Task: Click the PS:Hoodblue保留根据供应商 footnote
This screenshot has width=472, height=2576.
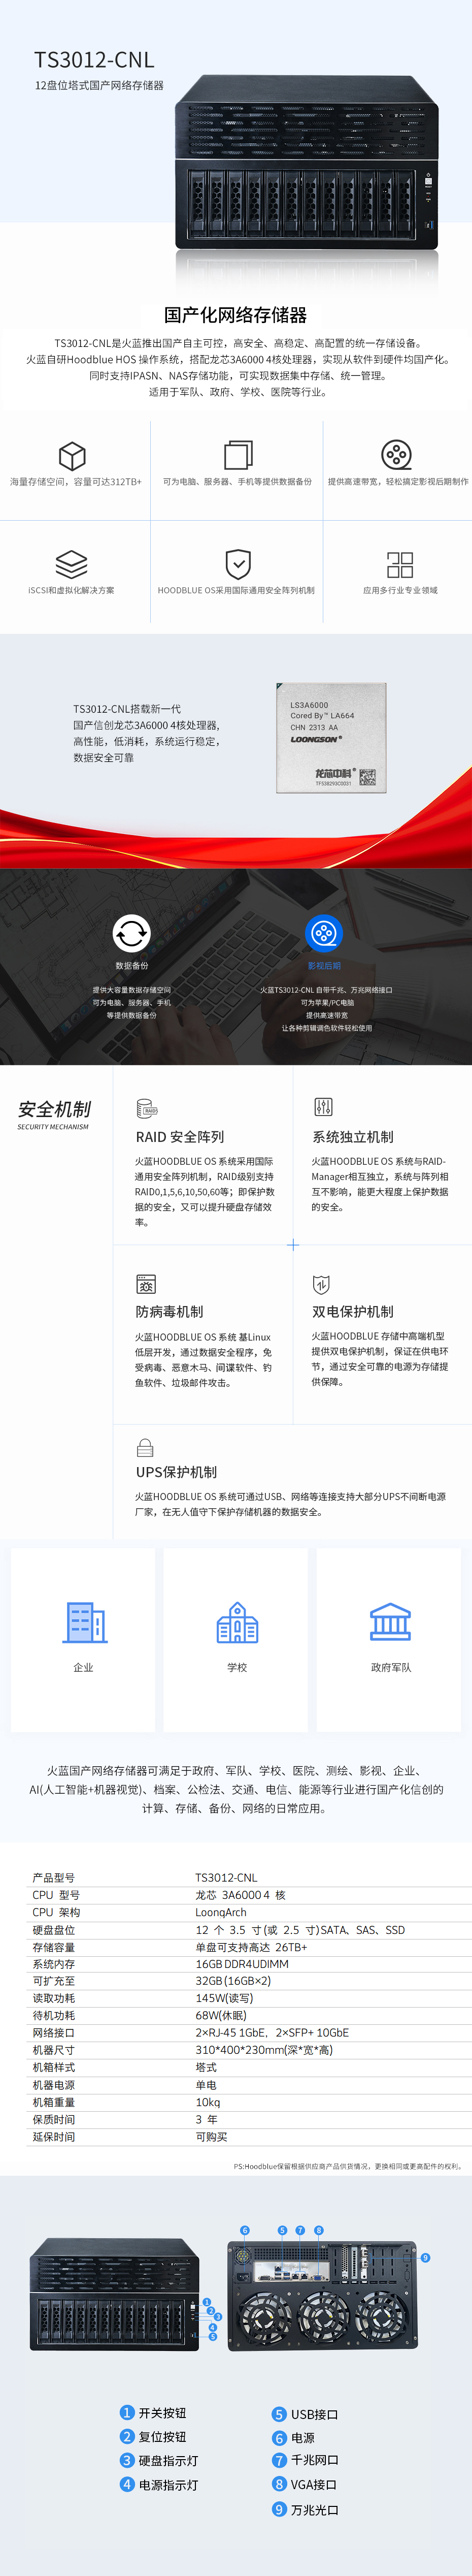Action: tap(348, 2166)
